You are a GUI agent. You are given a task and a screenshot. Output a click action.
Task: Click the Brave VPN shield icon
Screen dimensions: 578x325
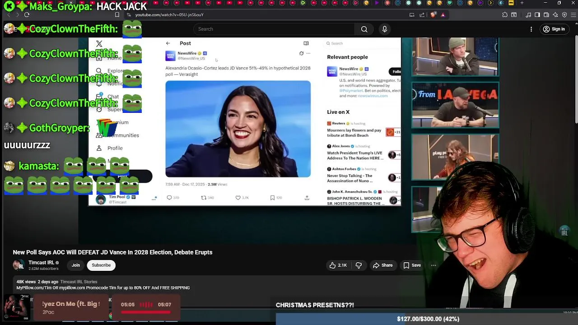click(564, 15)
